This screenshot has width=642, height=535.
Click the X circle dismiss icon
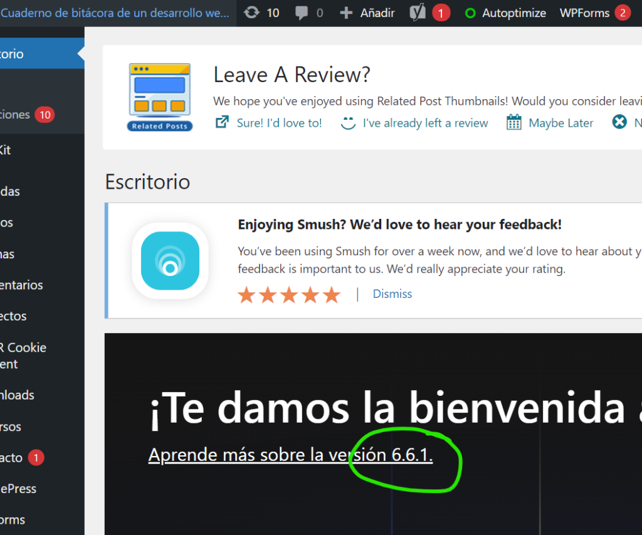point(619,122)
